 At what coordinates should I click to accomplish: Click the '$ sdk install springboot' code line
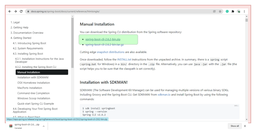[x=99, y=108]
